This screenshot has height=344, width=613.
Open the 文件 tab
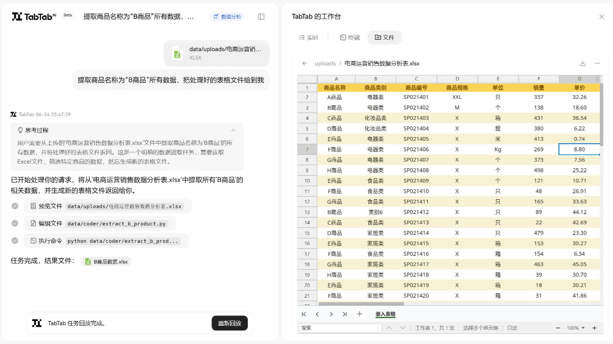pyautogui.click(x=384, y=38)
